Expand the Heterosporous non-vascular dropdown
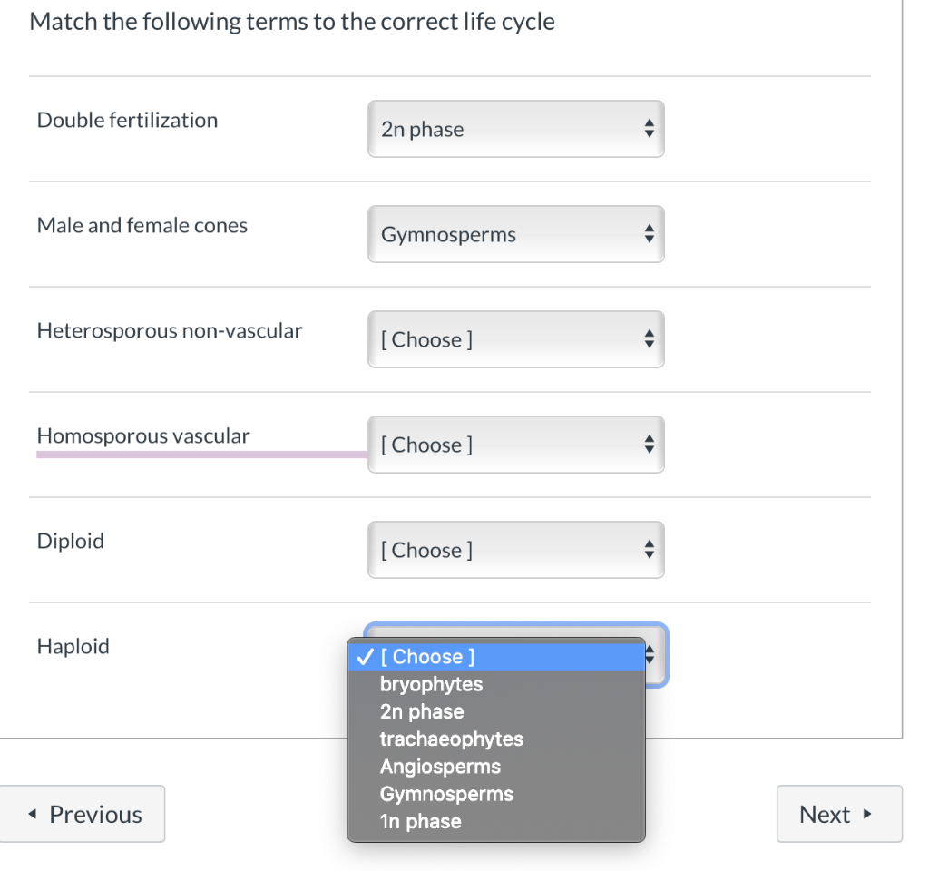 coord(515,339)
